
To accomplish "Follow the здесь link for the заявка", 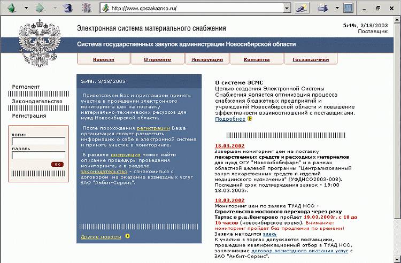I will pyautogui.click(x=270, y=234).
